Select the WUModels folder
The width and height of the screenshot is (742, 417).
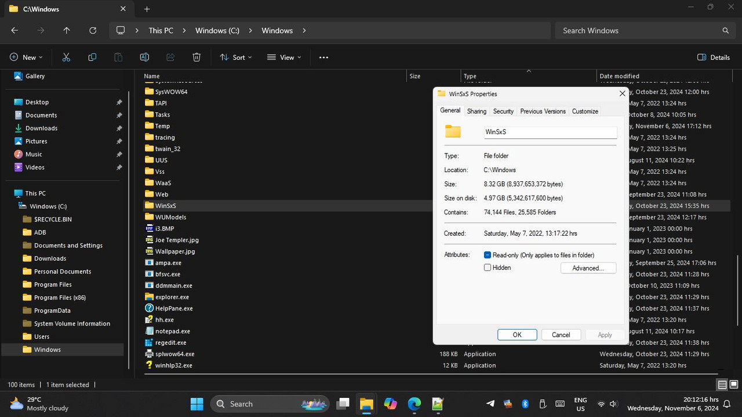click(x=170, y=217)
